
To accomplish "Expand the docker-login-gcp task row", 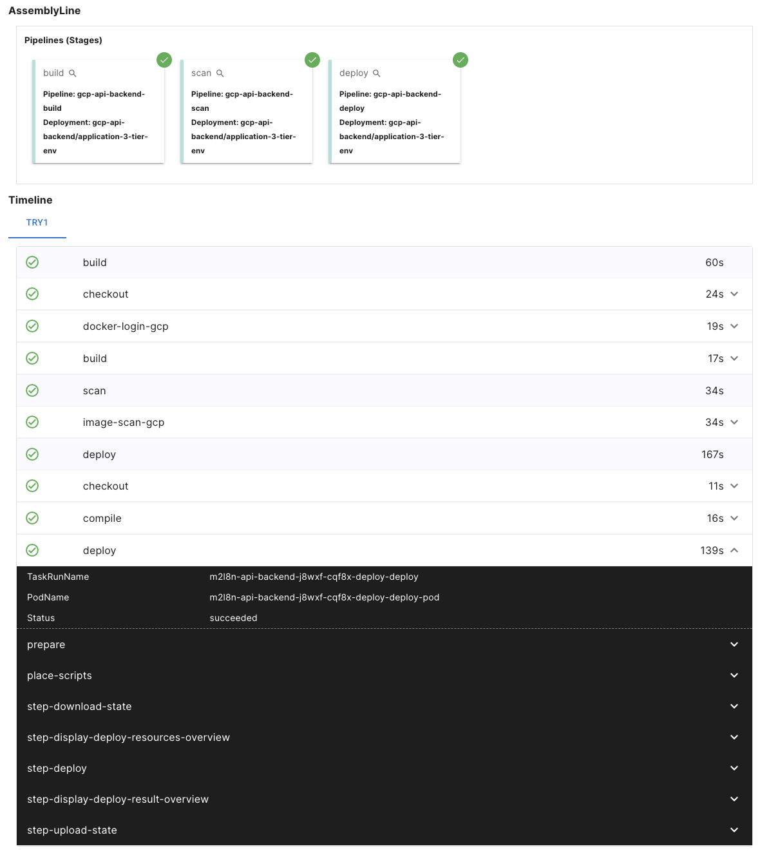I will (x=734, y=326).
